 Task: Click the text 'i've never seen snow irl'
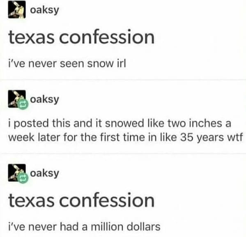pyautogui.click(x=67, y=64)
